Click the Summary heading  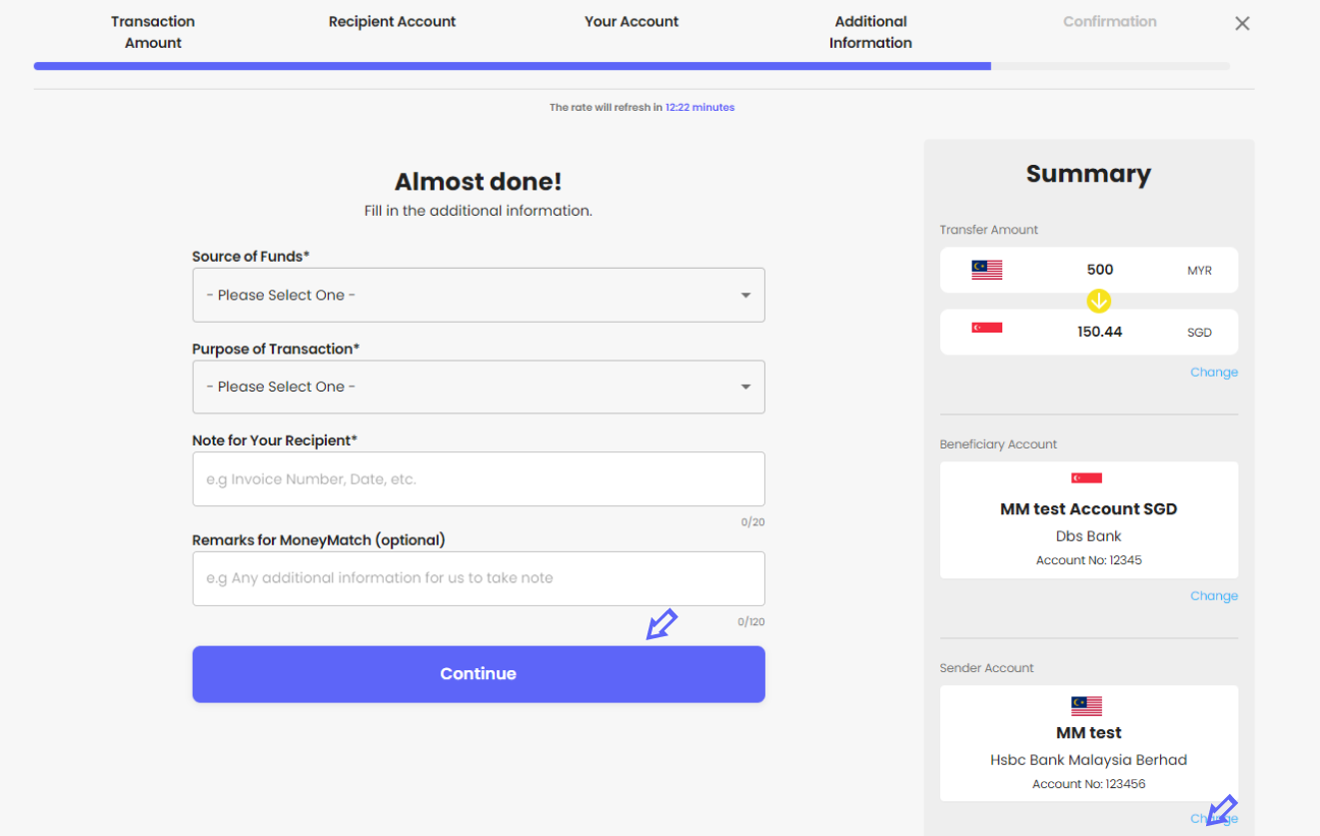[1088, 174]
